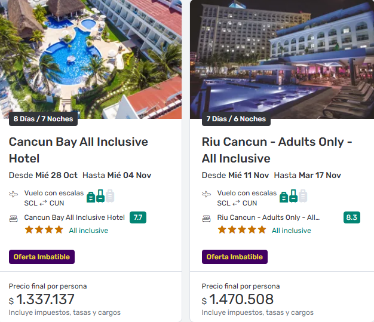The image size is (374, 322).
Task: Click the 8 Días / 7 Noches label
Action: pos(43,119)
